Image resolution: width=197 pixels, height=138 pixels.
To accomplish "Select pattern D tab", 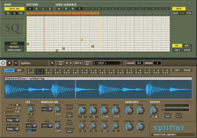I will click(50, 9).
